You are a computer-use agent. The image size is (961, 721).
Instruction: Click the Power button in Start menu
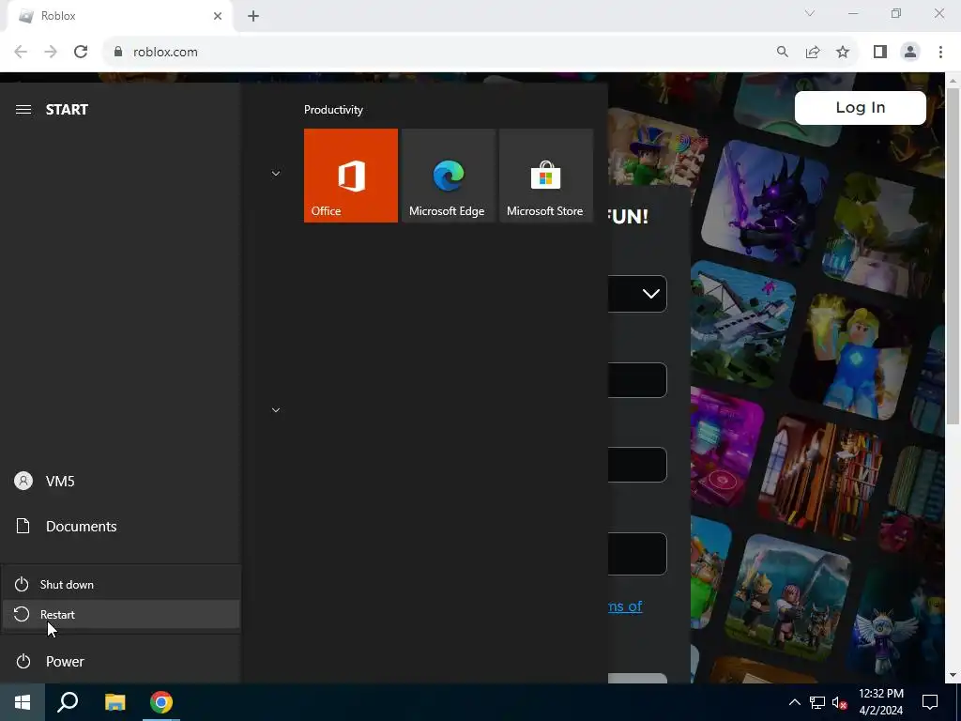click(x=121, y=662)
